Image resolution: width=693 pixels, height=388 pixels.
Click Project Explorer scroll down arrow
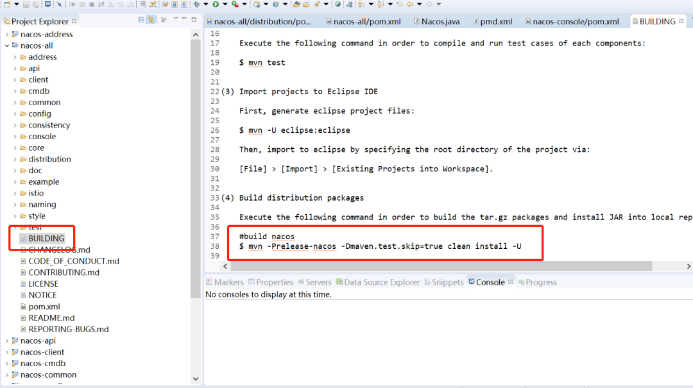pyautogui.click(x=196, y=379)
